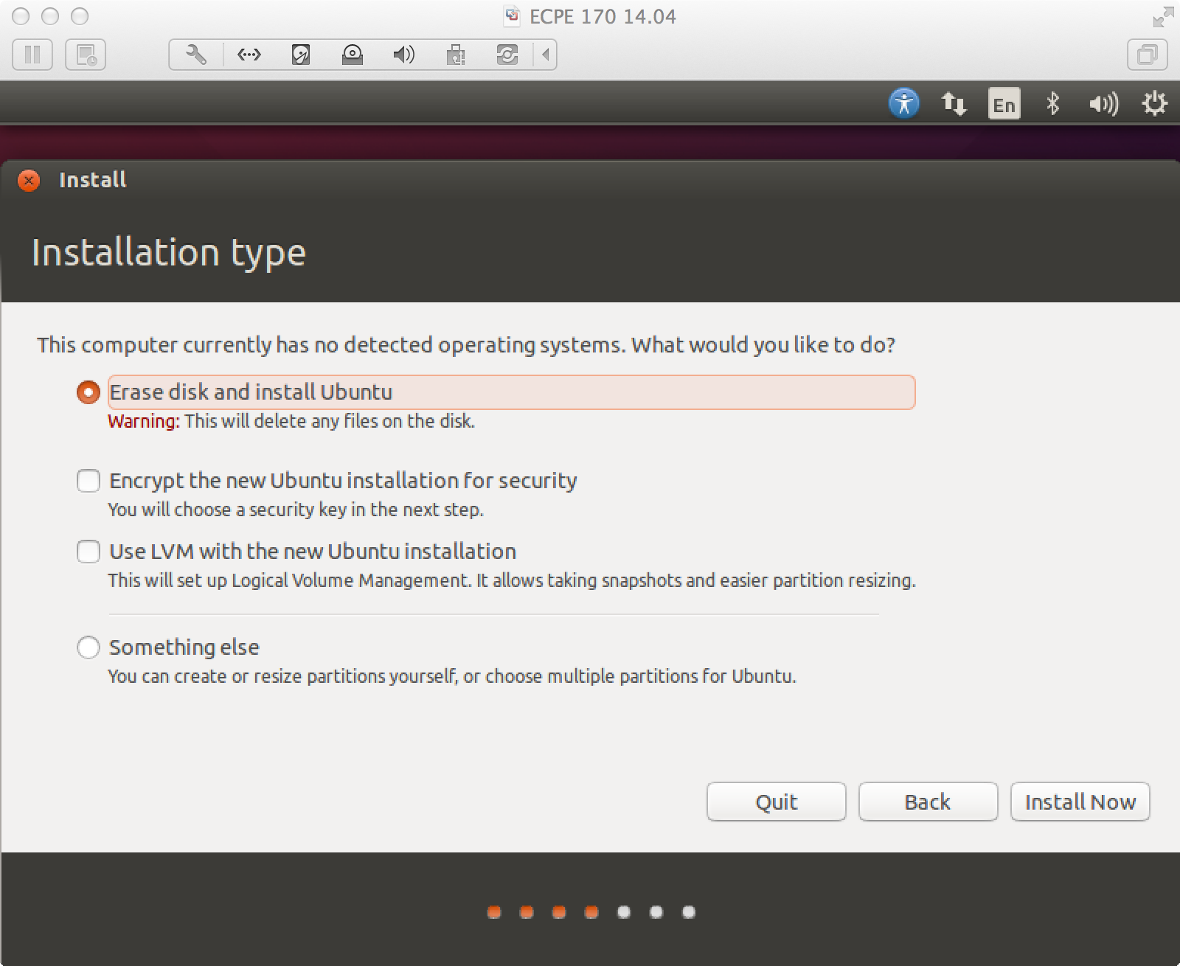
Task: Enable encryption for the new Ubuntu installation
Action: pos(88,481)
